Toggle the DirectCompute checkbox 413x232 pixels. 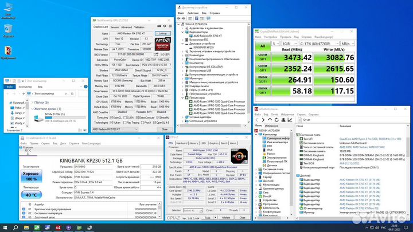(137, 117)
